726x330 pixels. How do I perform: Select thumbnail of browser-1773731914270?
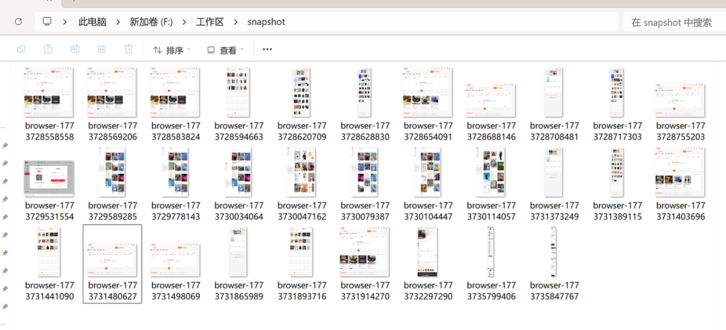point(364,252)
